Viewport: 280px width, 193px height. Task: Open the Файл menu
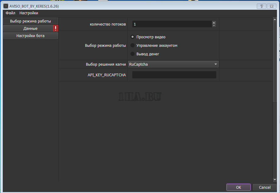click(x=10, y=13)
